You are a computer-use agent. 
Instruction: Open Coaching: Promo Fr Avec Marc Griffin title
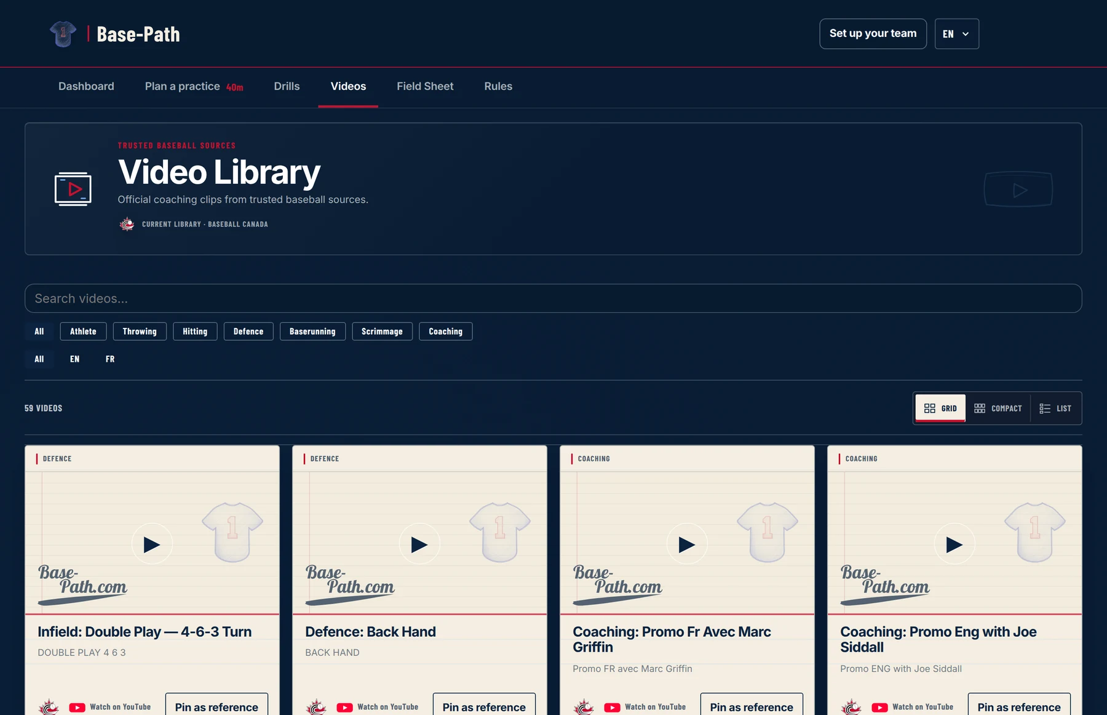tap(672, 639)
